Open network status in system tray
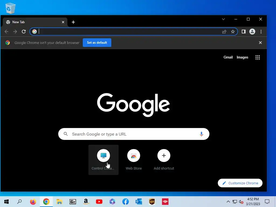This screenshot has height=207, width=276. (x=235, y=202)
